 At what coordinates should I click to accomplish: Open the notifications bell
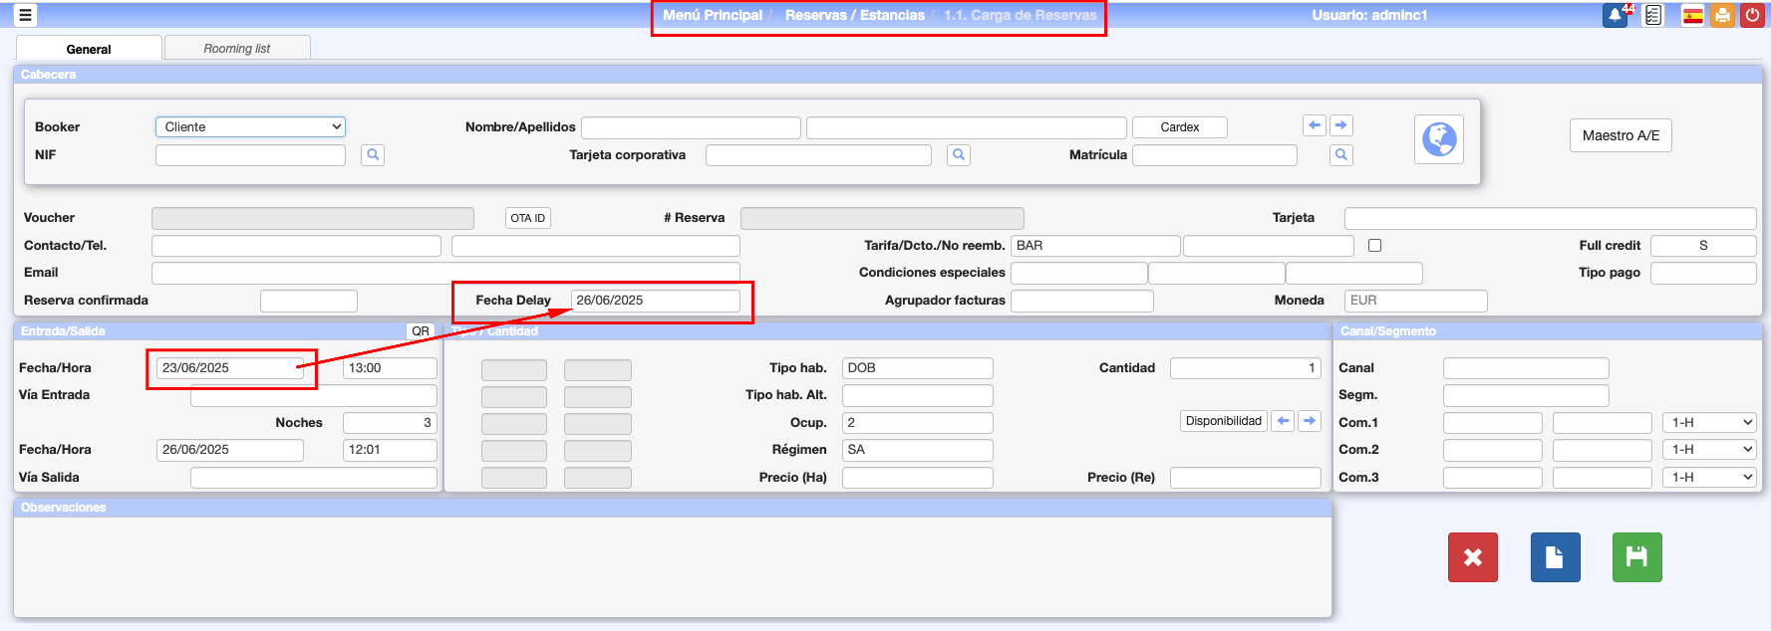coord(1615,16)
